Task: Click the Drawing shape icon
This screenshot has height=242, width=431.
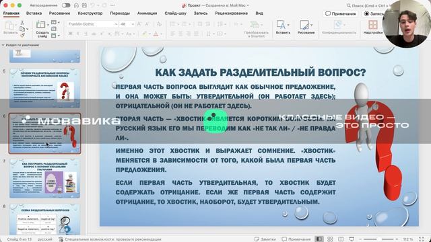Action: [x=304, y=25]
